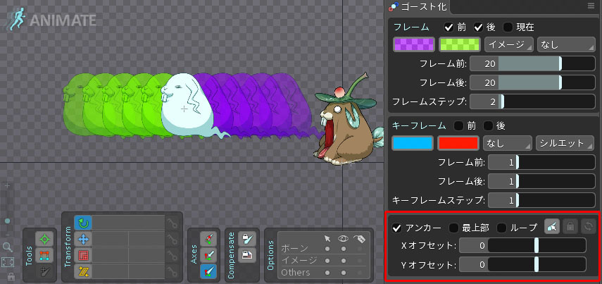Activate the Rotate transform tool
602x284 pixels.
(83, 223)
